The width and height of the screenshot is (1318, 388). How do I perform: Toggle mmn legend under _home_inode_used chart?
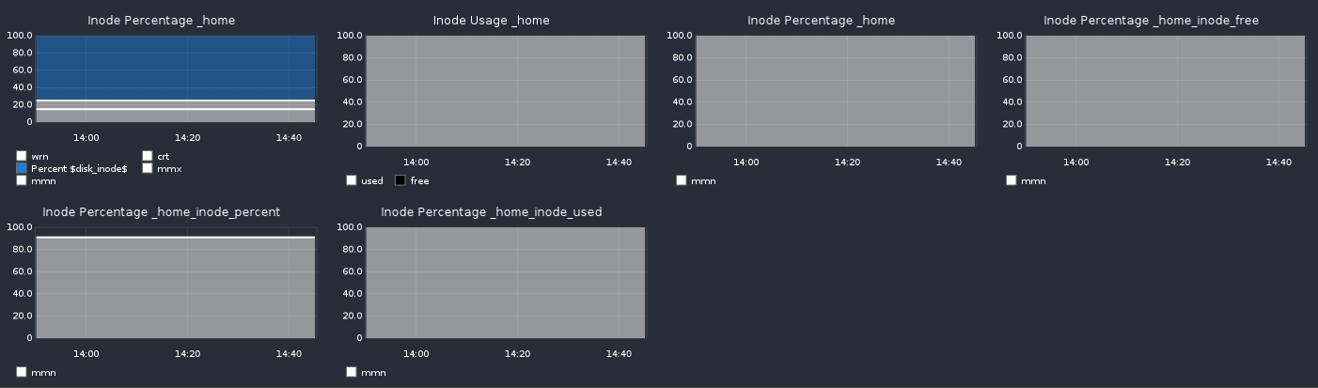pyautogui.click(x=352, y=372)
